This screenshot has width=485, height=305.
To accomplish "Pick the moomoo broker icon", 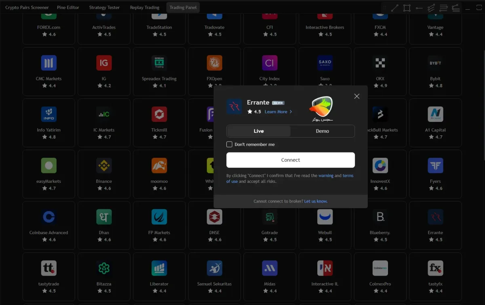I will coord(159,165).
